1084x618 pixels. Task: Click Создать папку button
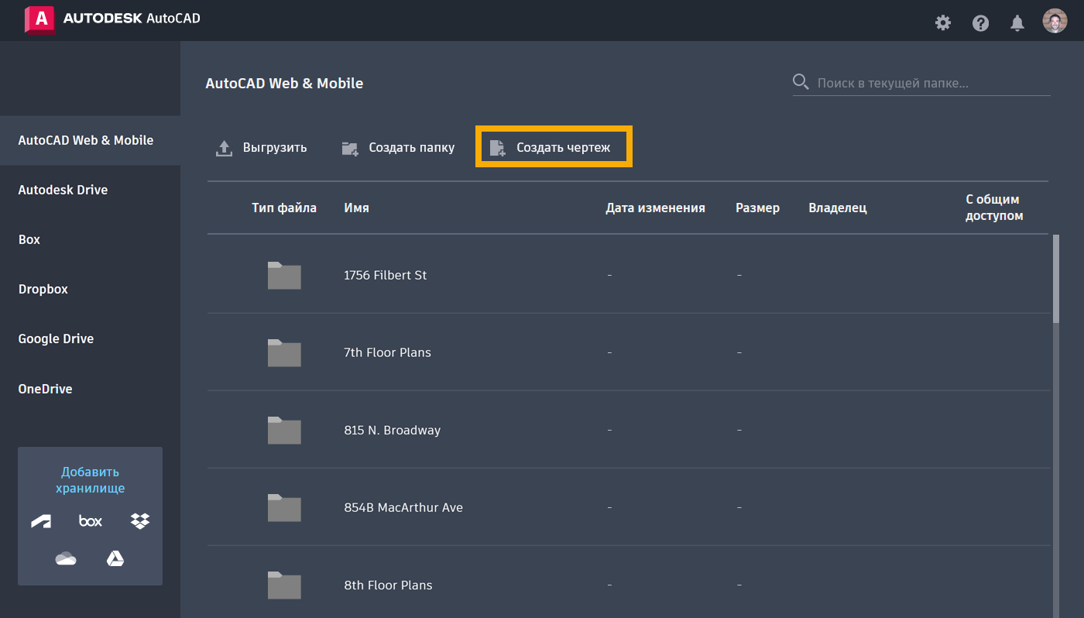[x=398, y=147]
